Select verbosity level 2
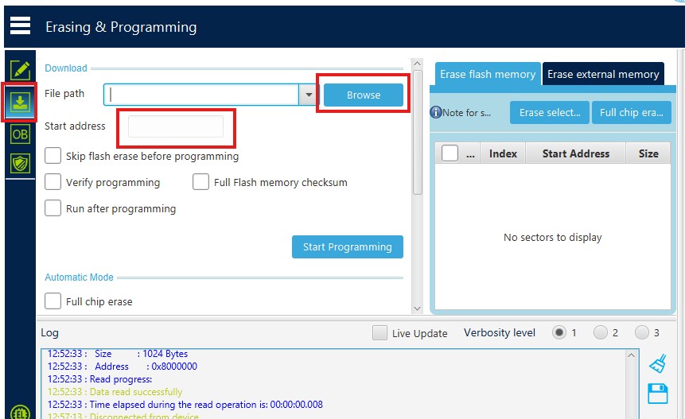The height and width of the screenshot is (419, 685). [x=601, y=332]
